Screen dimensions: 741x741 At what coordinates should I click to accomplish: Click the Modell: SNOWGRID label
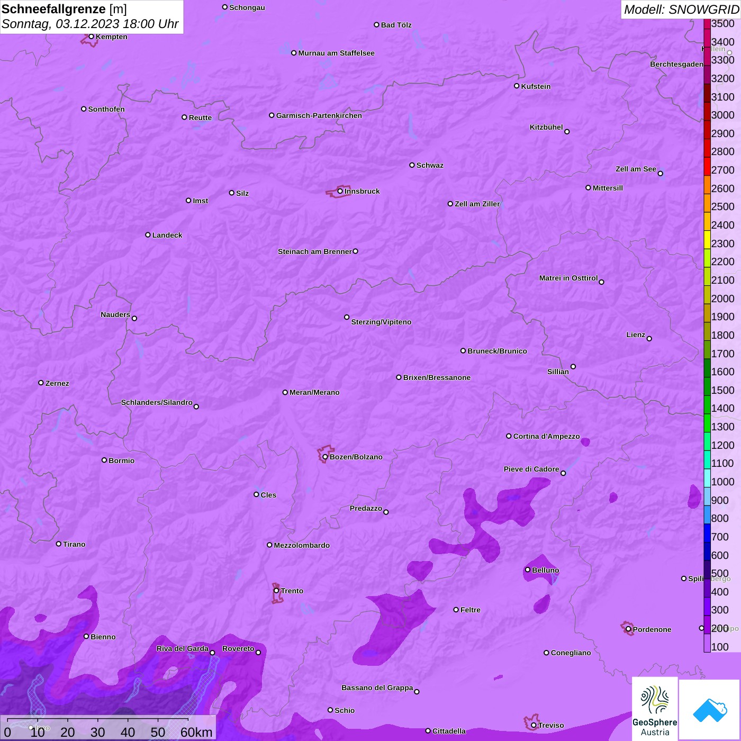[x=681, y=10]
